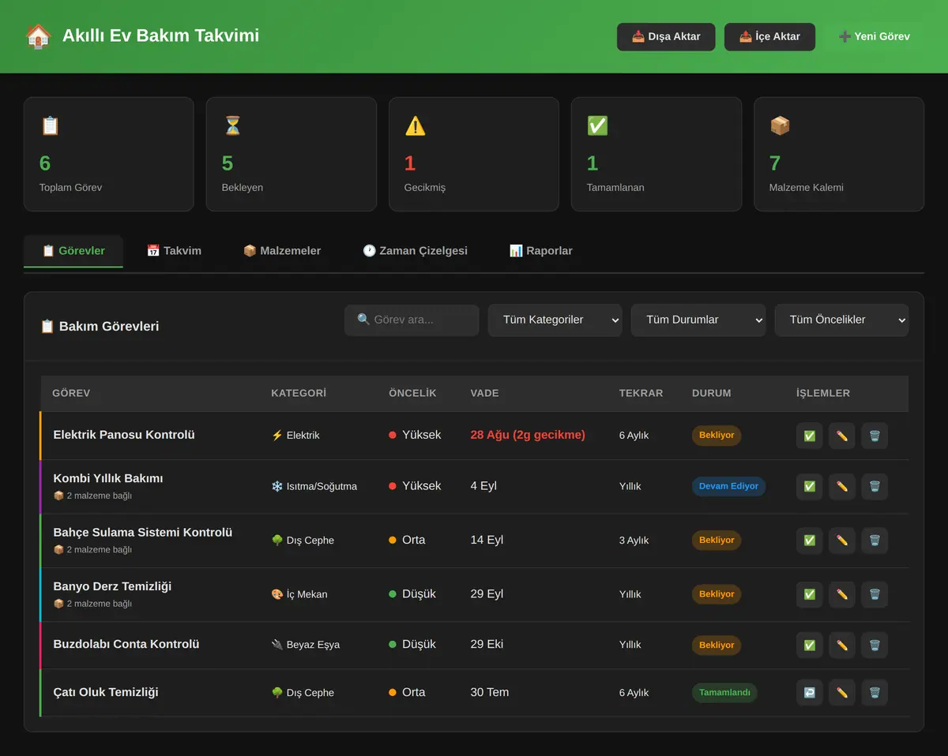This screenshot has width=948, height=756.
Task: Open the Tüm Öncelikler dropdown
Action: click(841, 320)
